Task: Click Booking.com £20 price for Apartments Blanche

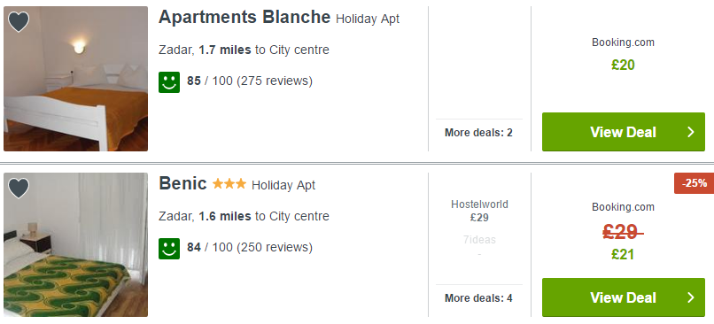Action: [623, 66]
